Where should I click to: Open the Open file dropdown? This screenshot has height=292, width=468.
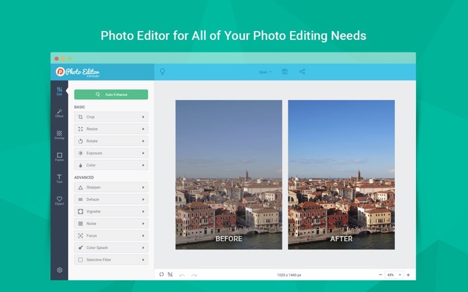(x=265, y=72)
